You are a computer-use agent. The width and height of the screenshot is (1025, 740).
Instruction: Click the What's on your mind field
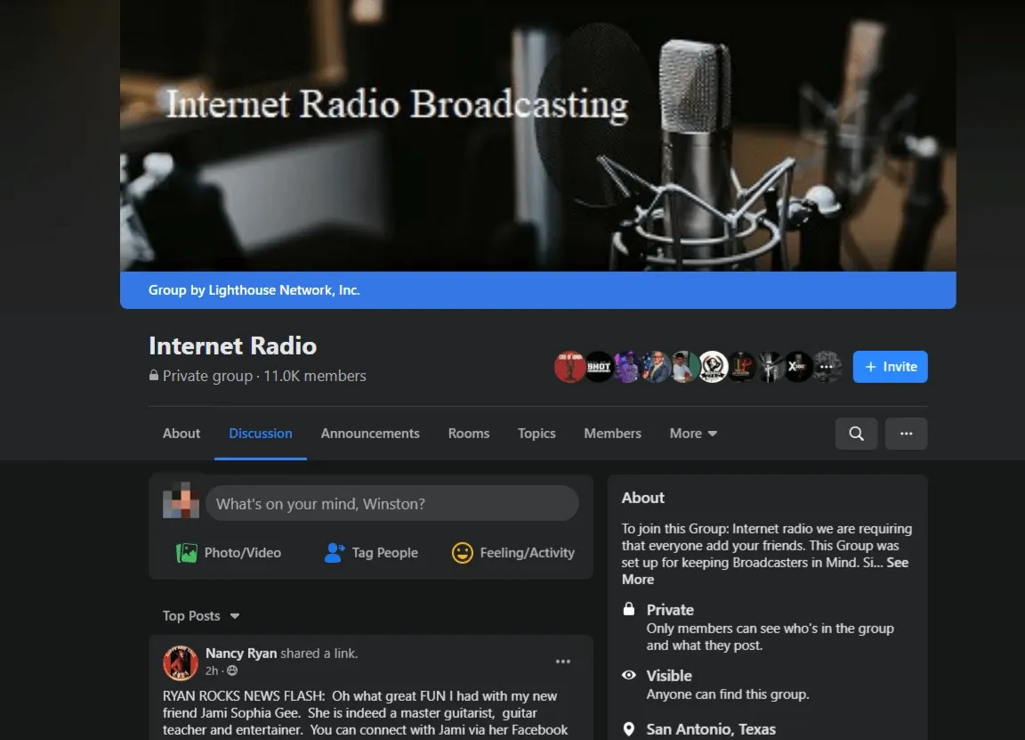pyautogui.click(x=391, y=503)
